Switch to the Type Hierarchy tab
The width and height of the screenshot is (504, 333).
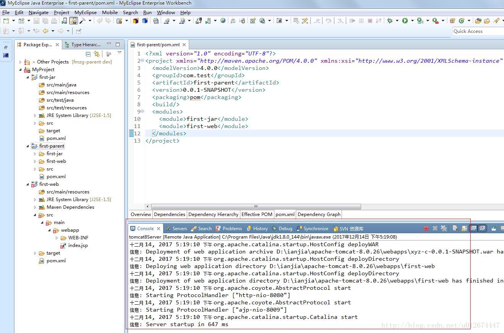point(82,44)
